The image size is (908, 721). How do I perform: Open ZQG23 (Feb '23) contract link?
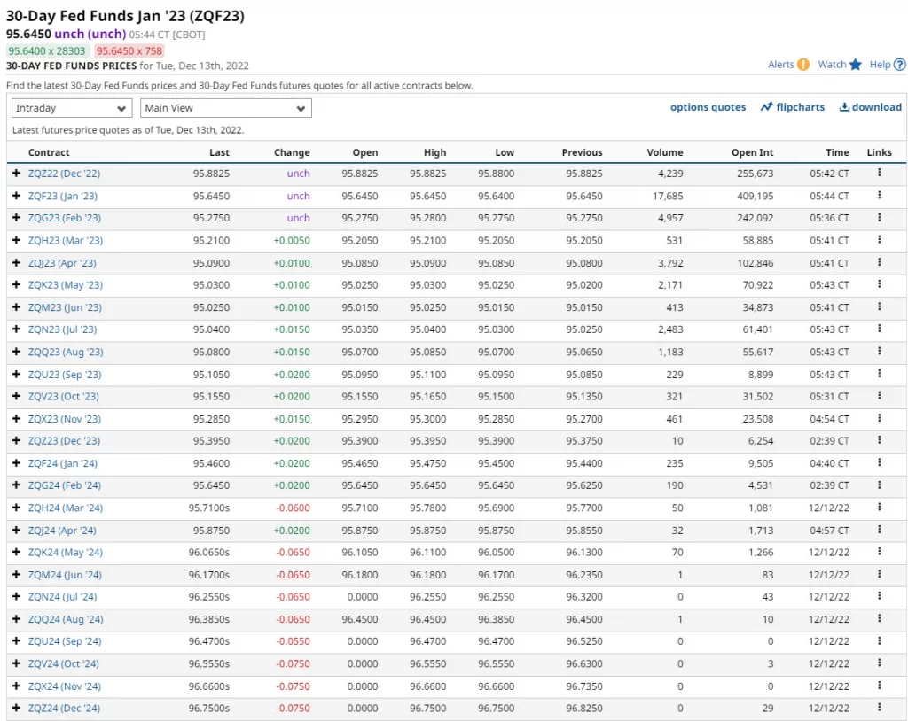click(x=64, y=218)
